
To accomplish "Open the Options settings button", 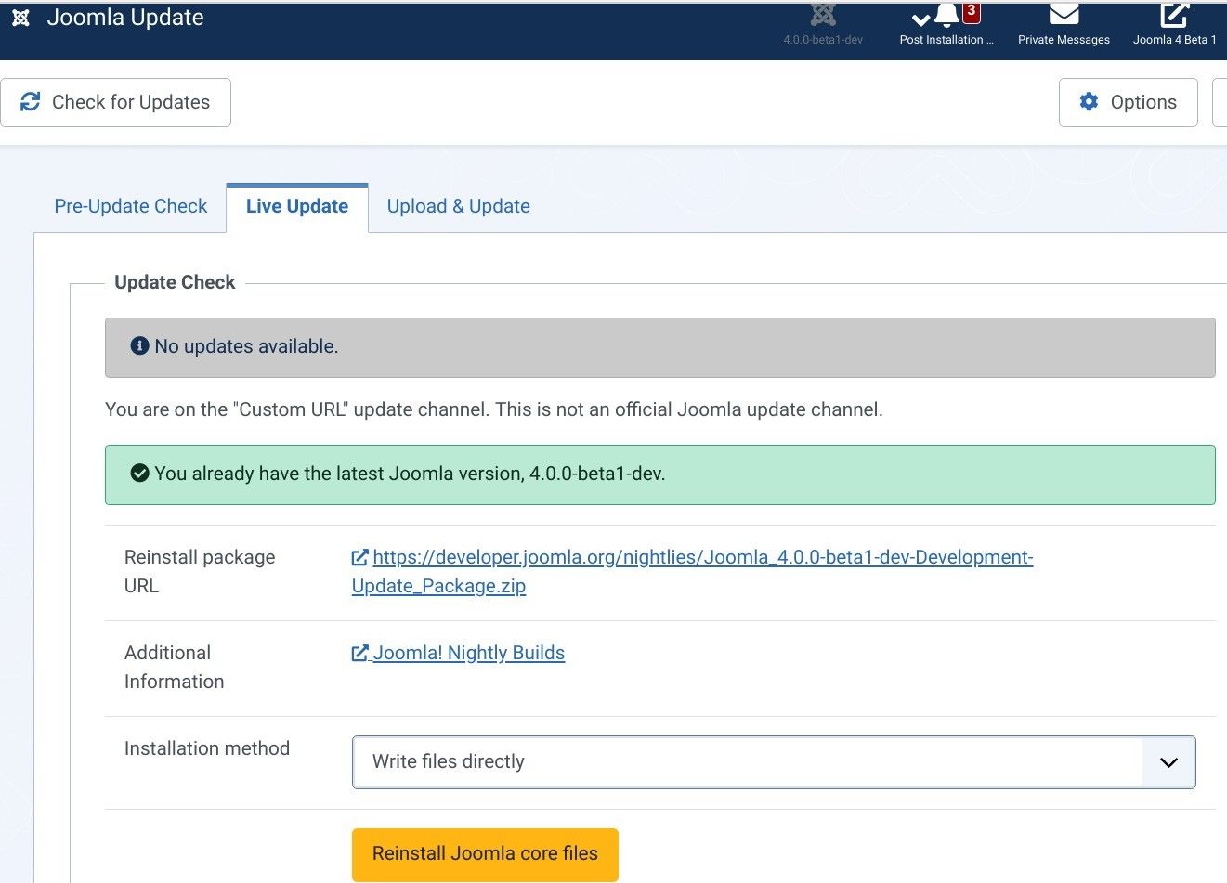I will 1128,102.
